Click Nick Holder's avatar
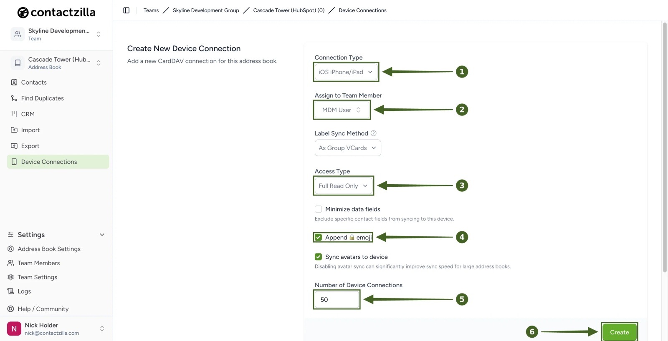 click(x=14, y=329)
